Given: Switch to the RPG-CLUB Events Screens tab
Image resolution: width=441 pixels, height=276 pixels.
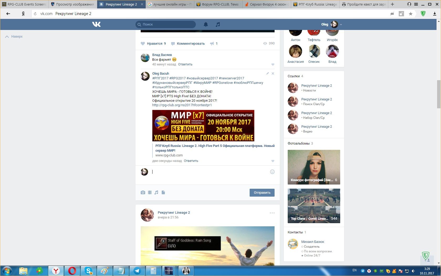Looking at the screenshot, I should point(24,4).
